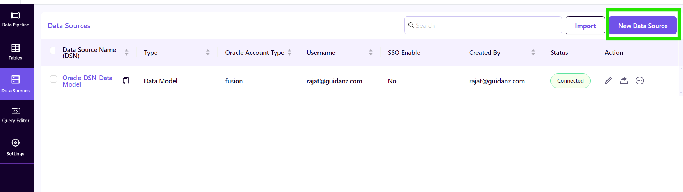Click the Connected status badge

click(x=570, y=81)
